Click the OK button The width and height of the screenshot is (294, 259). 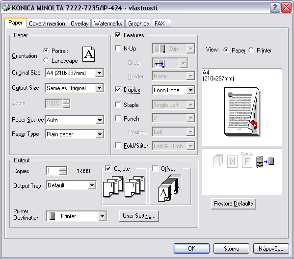(x=191, y=249)
